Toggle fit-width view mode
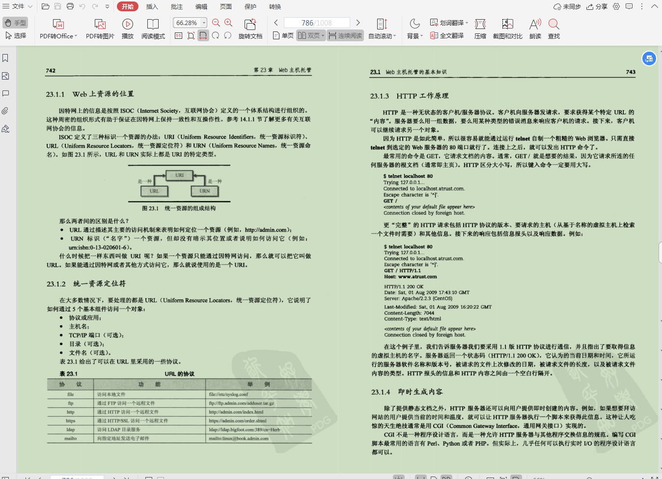 tap(203, 35)
